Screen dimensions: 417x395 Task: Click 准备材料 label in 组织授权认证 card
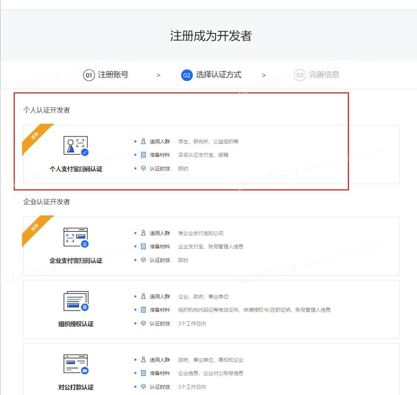[160, 310]
